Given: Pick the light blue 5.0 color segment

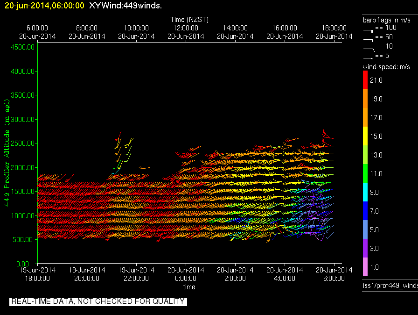Looking at the screenshot, I should [365, 229].
